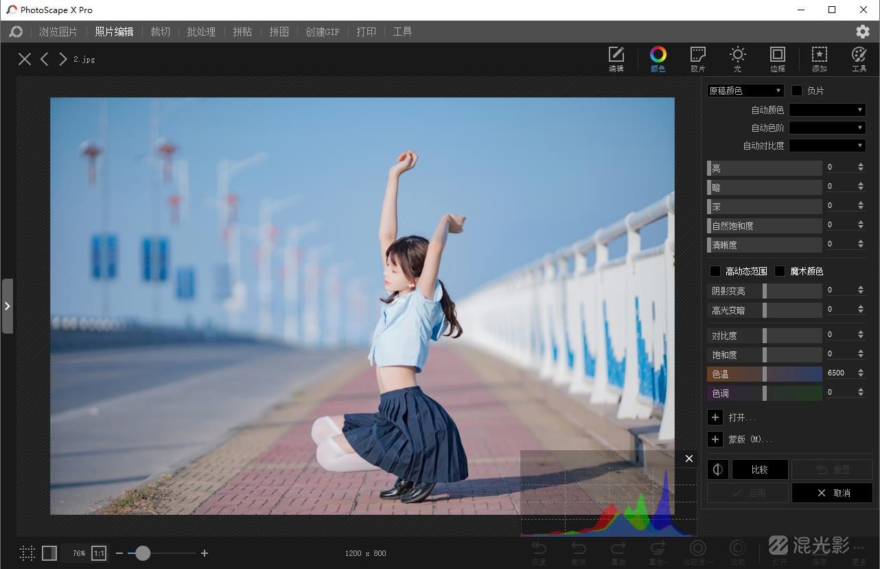Enable the 负片 negative checkbox
Screen dimensions: 880x569
coord(797,91)
